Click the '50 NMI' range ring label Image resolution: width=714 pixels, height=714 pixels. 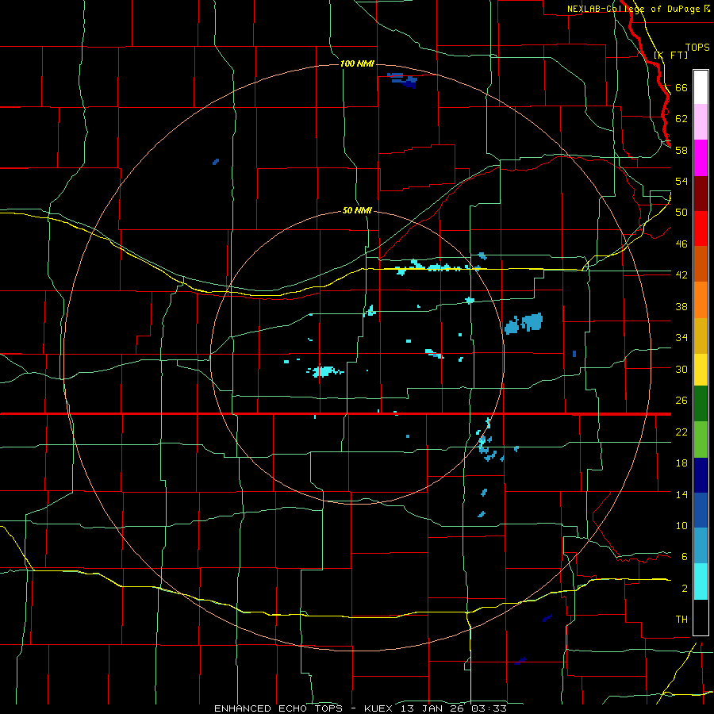[x=357, y=211]
